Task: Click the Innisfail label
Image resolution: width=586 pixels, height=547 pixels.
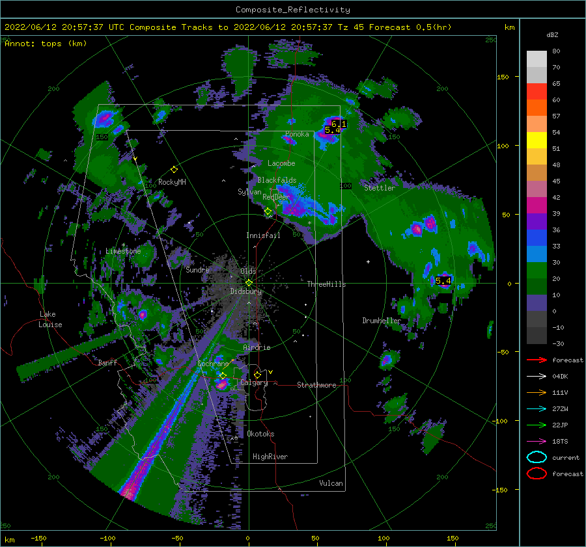Action: [263, 235]
